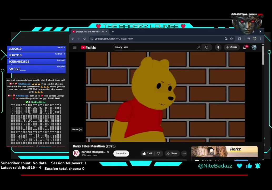Click 'Subscriber count: No data' text

pos(24,163)
